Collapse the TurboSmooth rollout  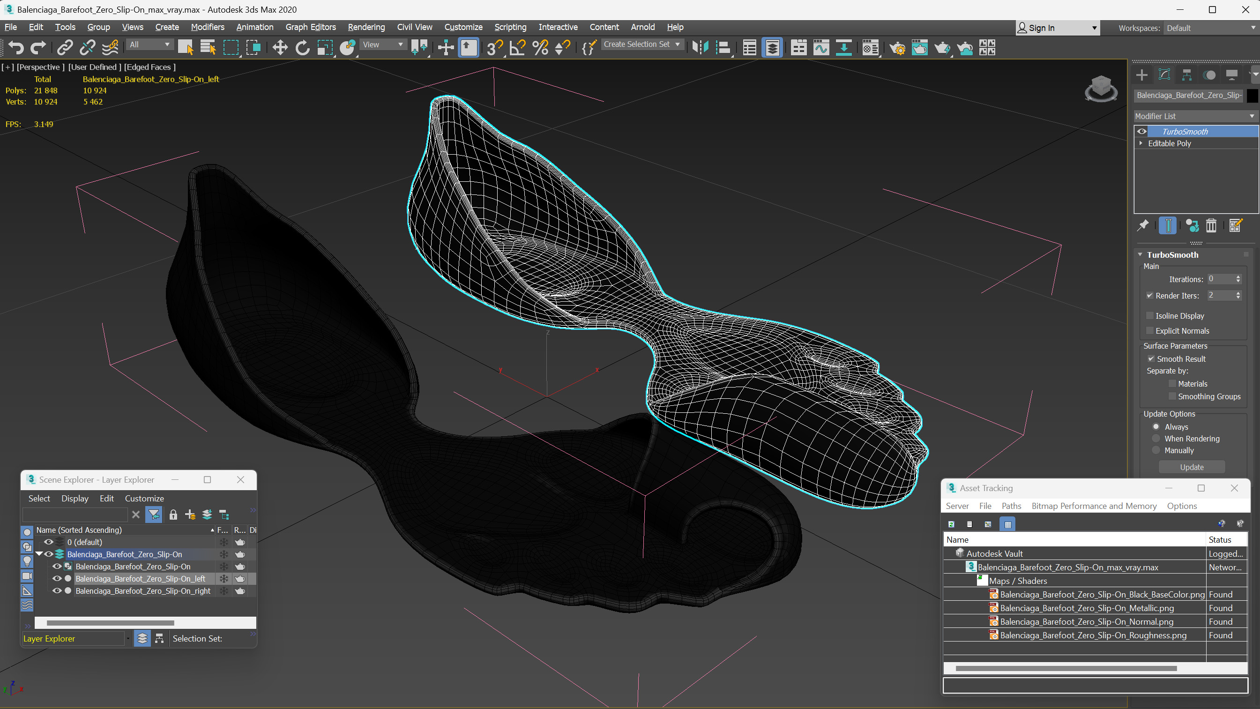pyautogui.click(x=1140, y=254)
